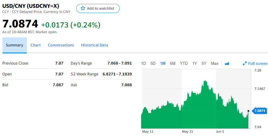268x136 pixels.
Task: Show year-to-date YTD range
Action: click(184, 63)
